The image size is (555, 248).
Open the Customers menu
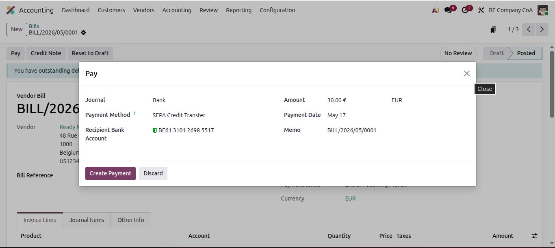pyautogui.click(x=111, y=10)
